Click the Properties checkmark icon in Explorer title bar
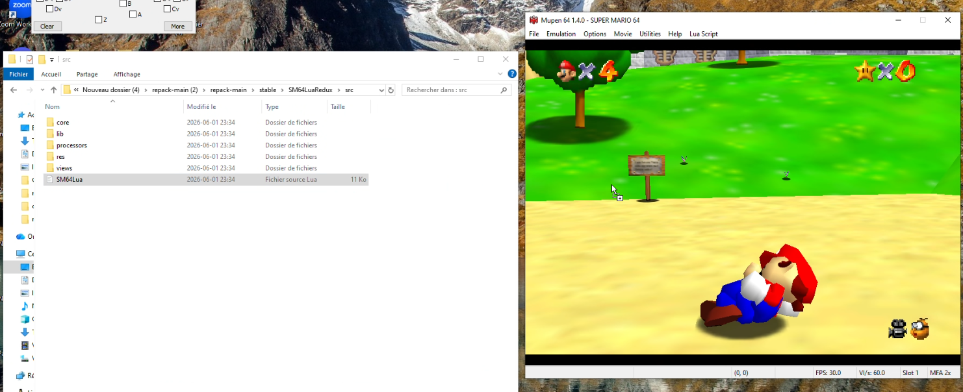 pyautogui.click(x=30, y=59)
